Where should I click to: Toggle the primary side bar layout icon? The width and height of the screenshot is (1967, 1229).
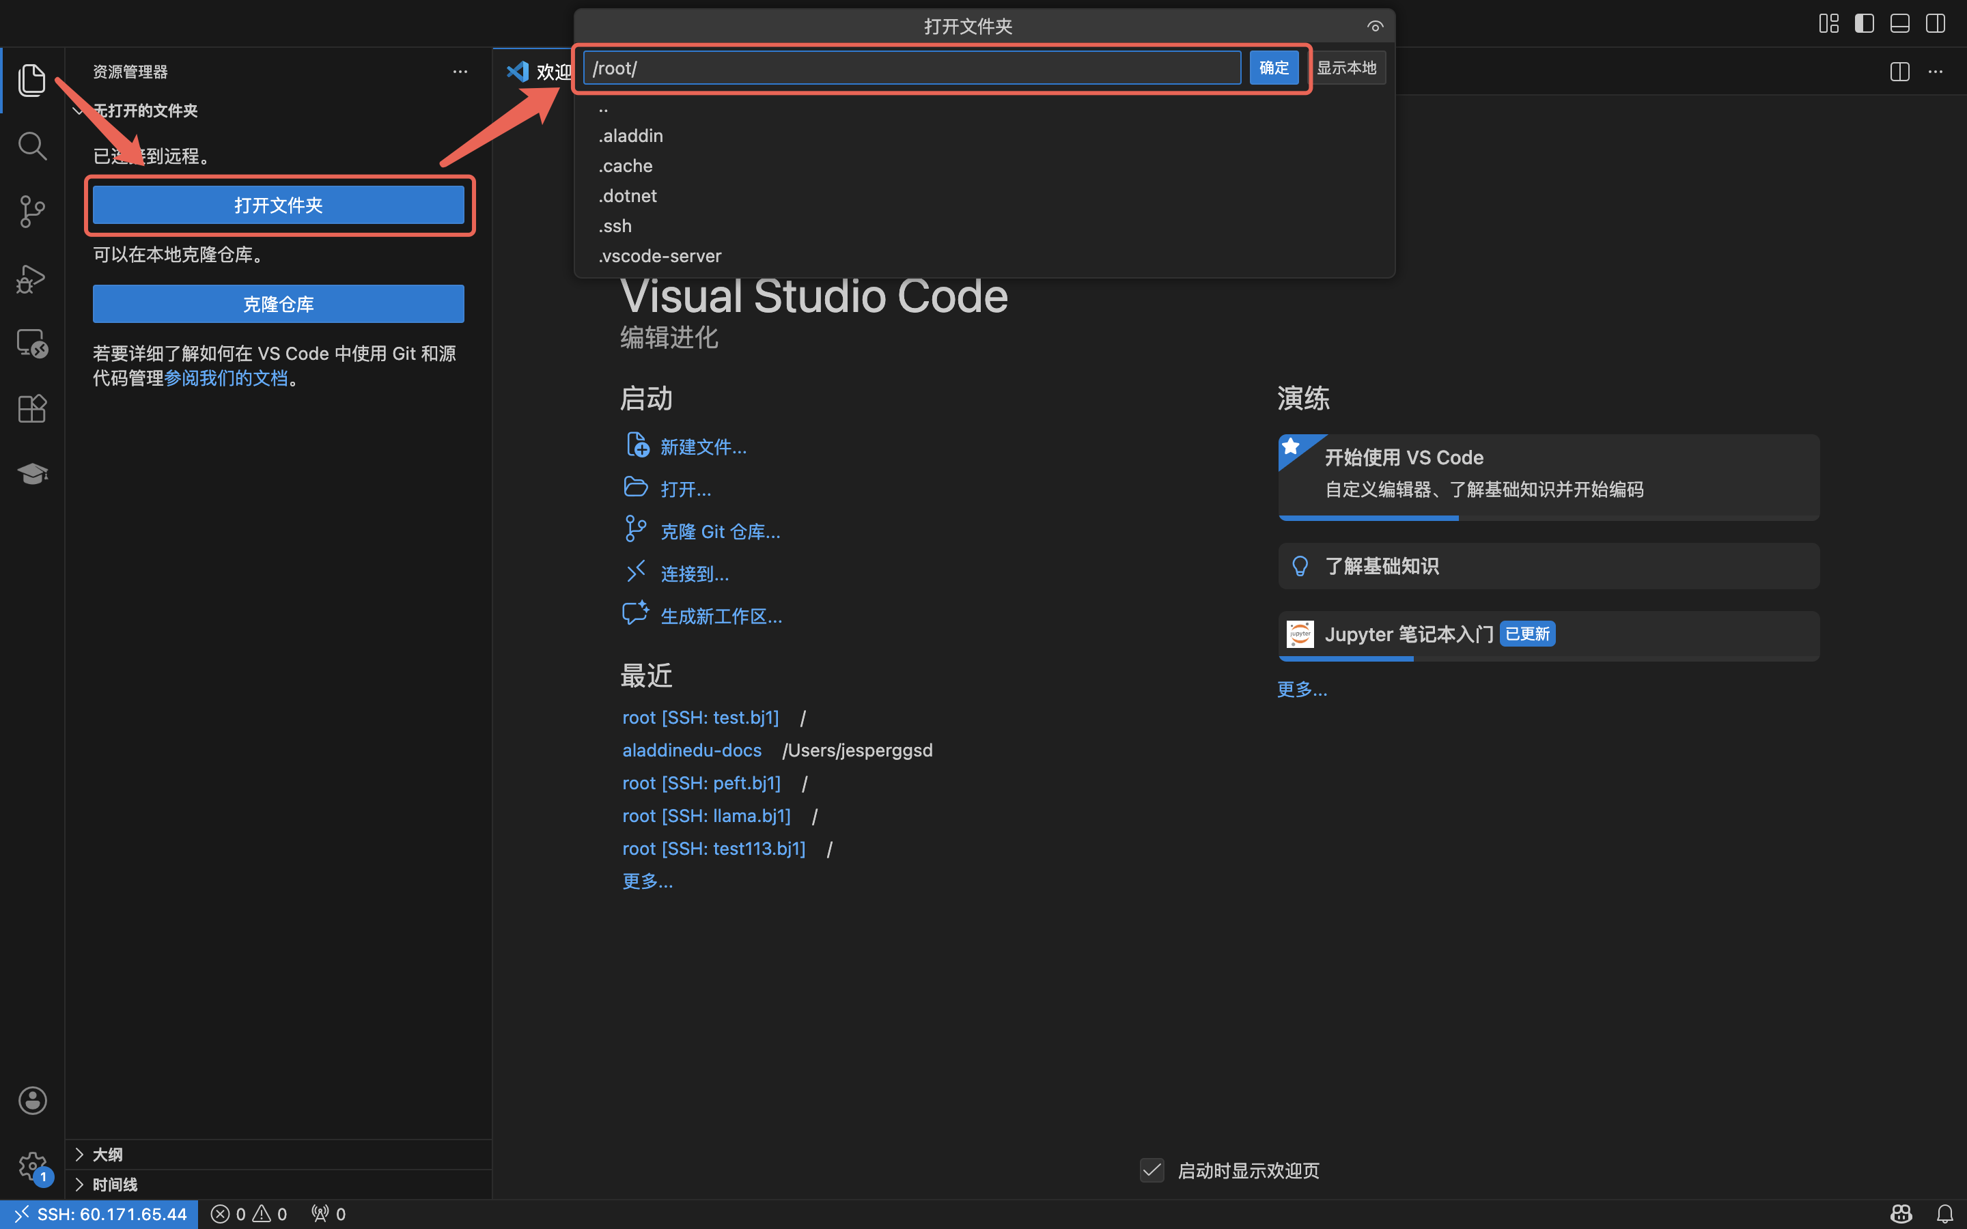(x=1864, y=24)
